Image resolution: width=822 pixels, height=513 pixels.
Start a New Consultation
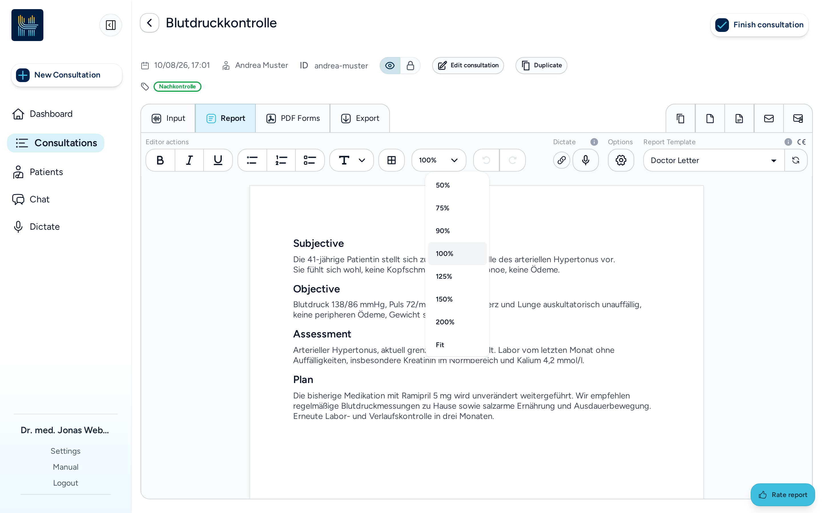click(x=67, y=75)
